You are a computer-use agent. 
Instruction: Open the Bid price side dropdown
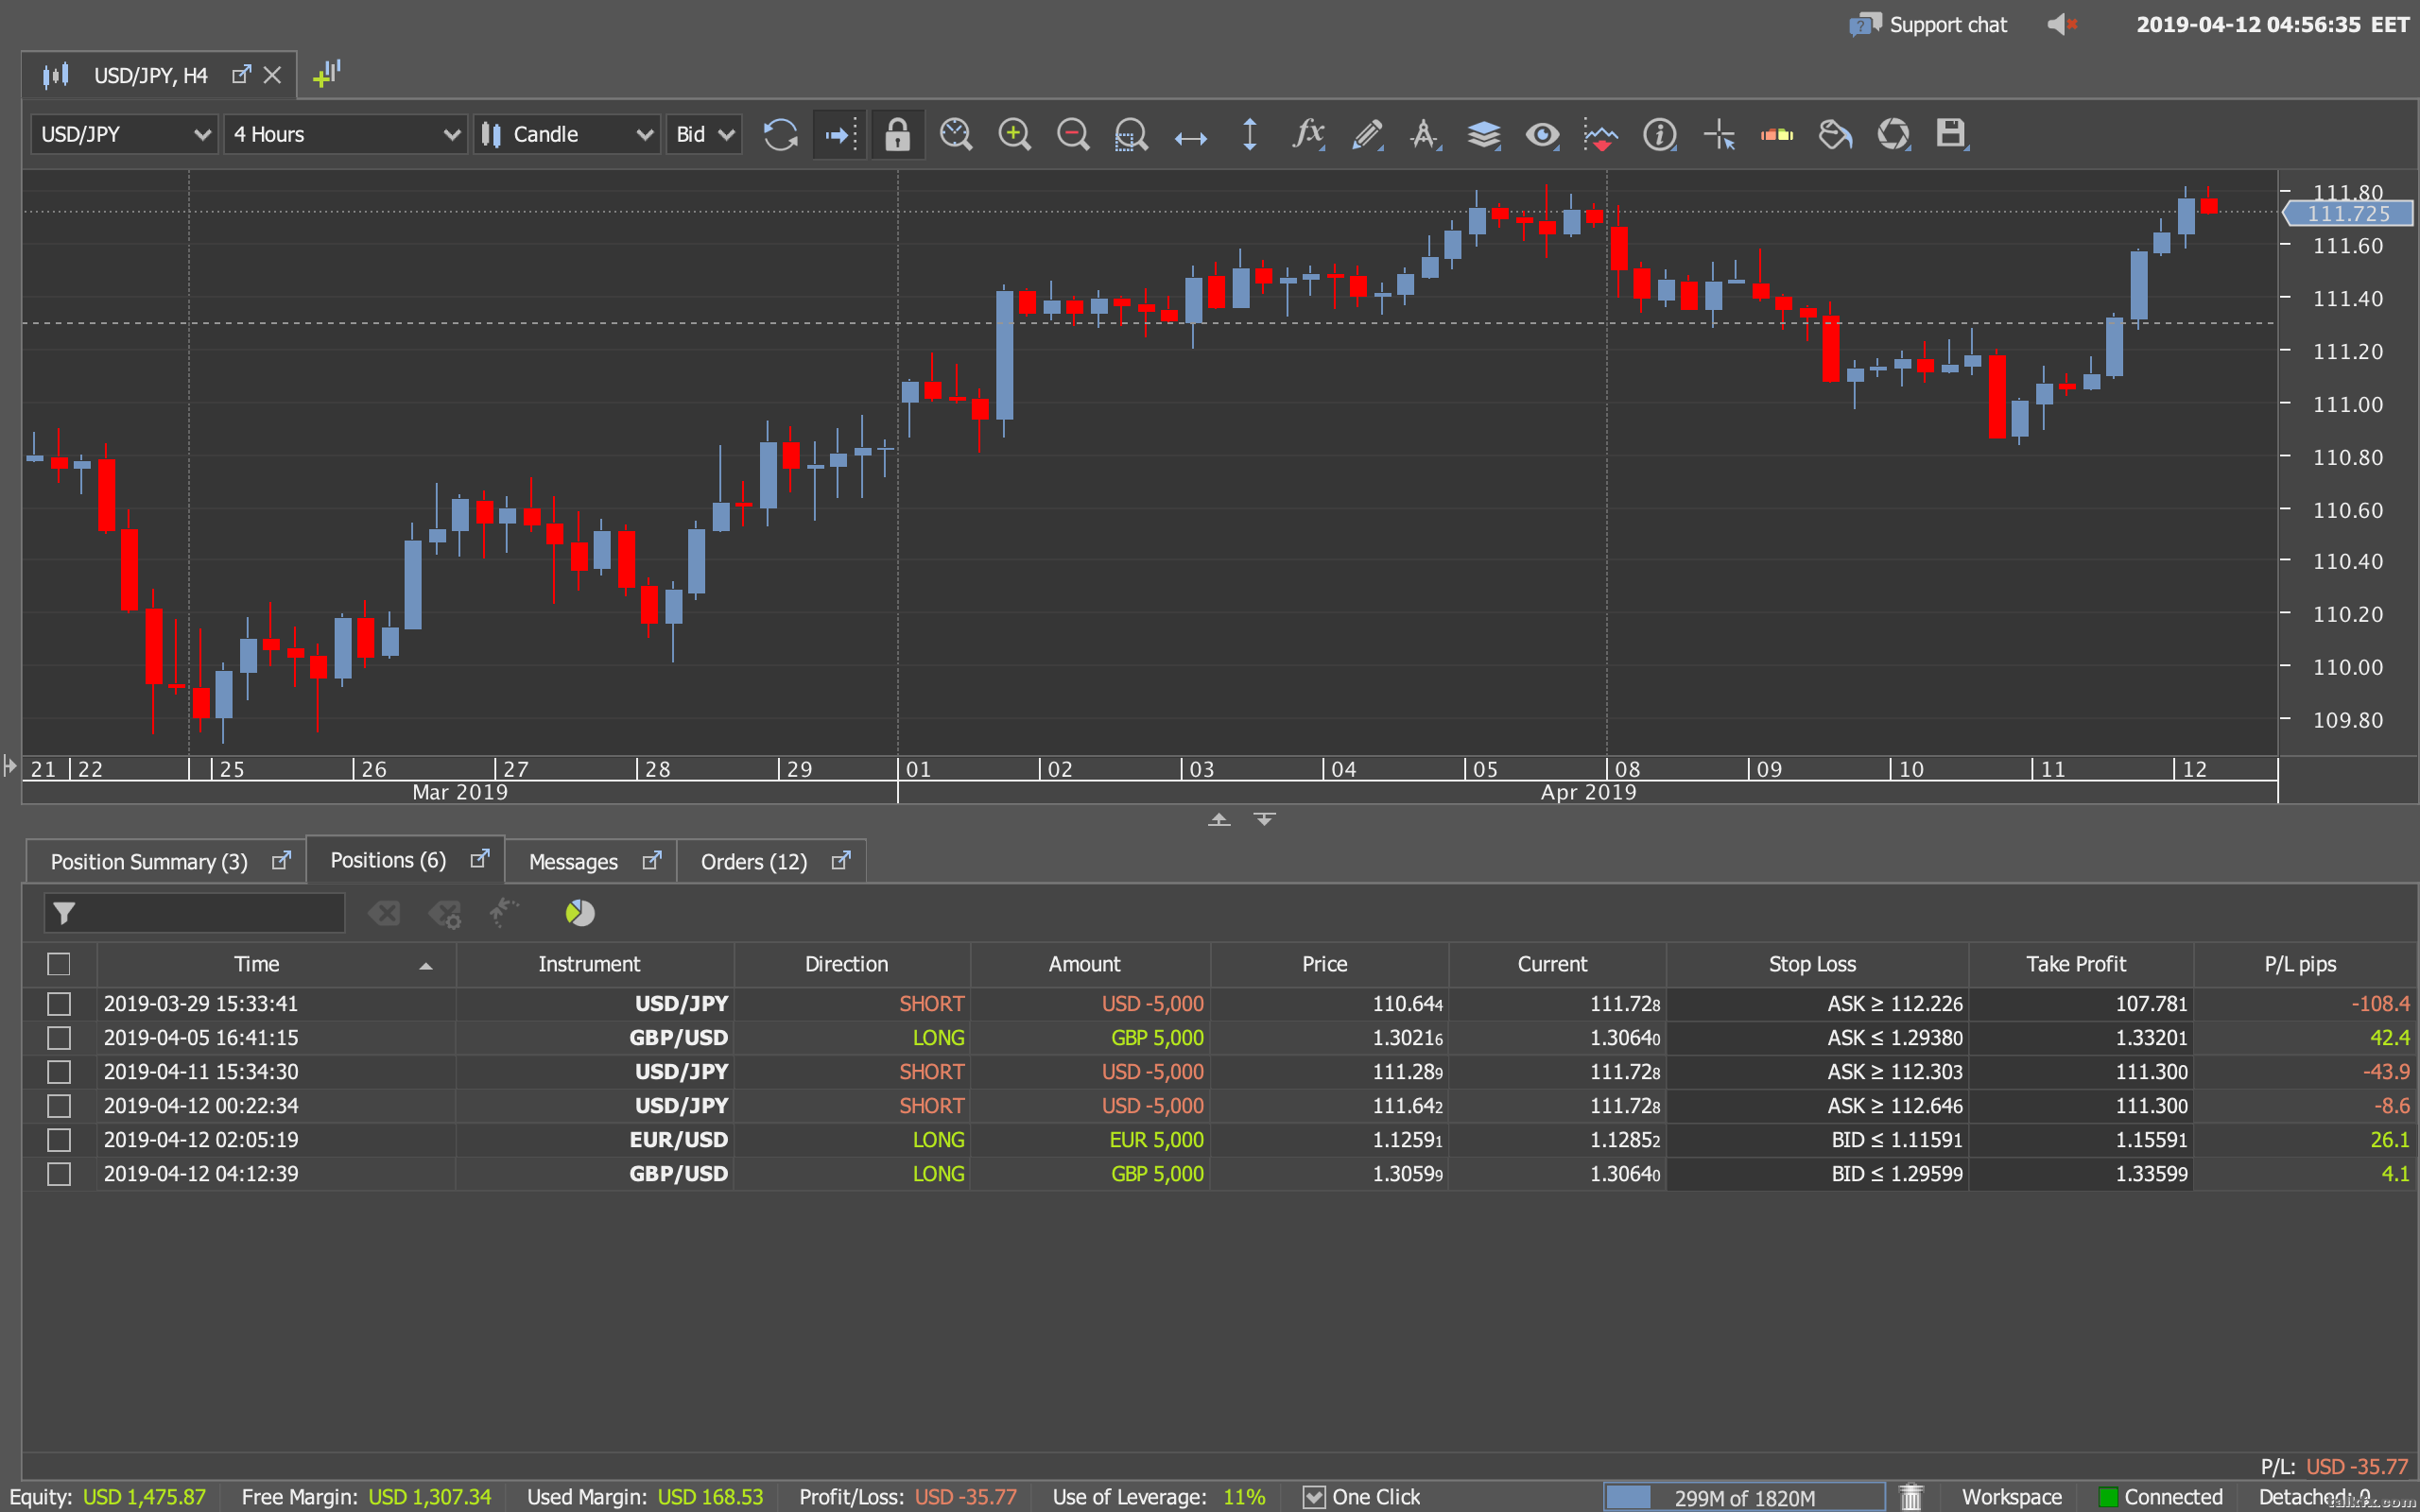coord(704,134)
